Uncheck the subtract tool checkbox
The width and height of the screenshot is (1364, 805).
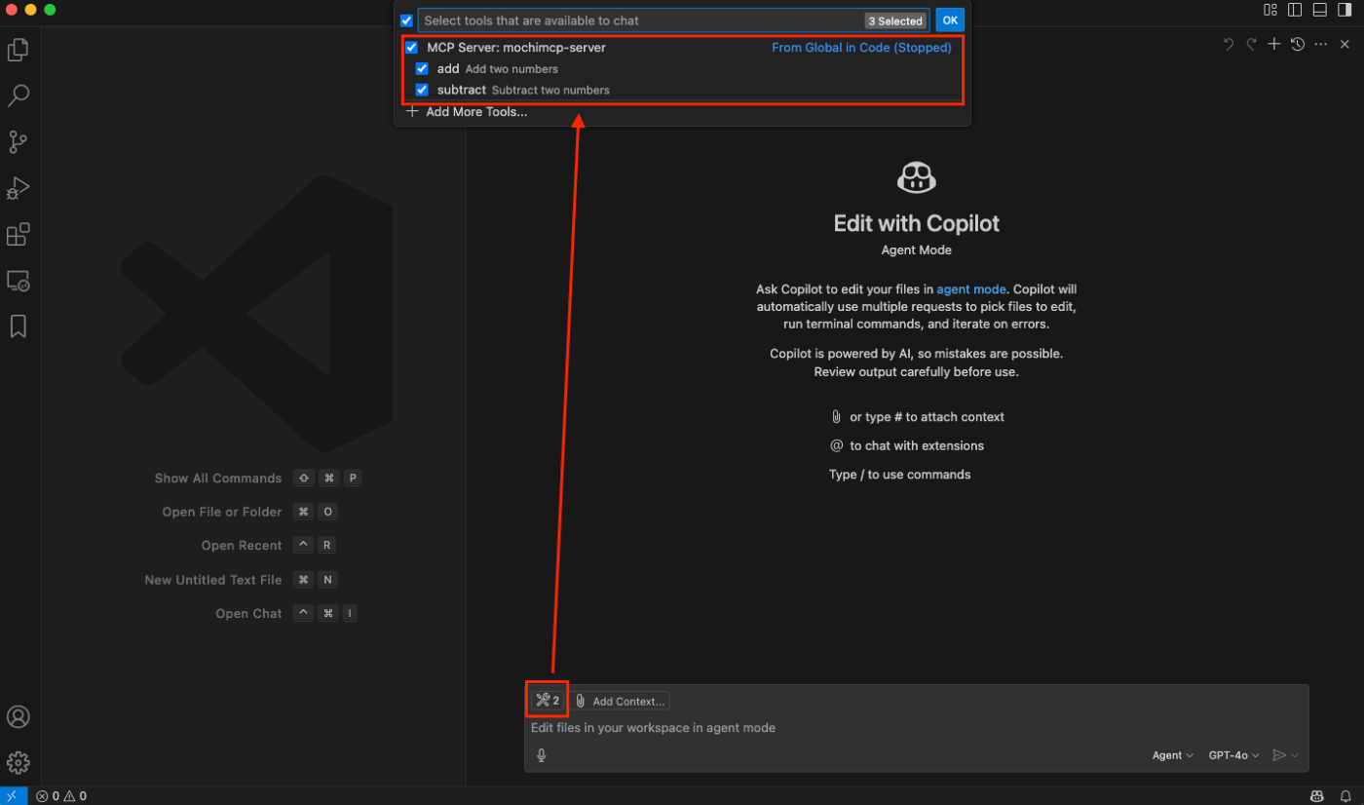pyautogui.click(x=422, y=90)
